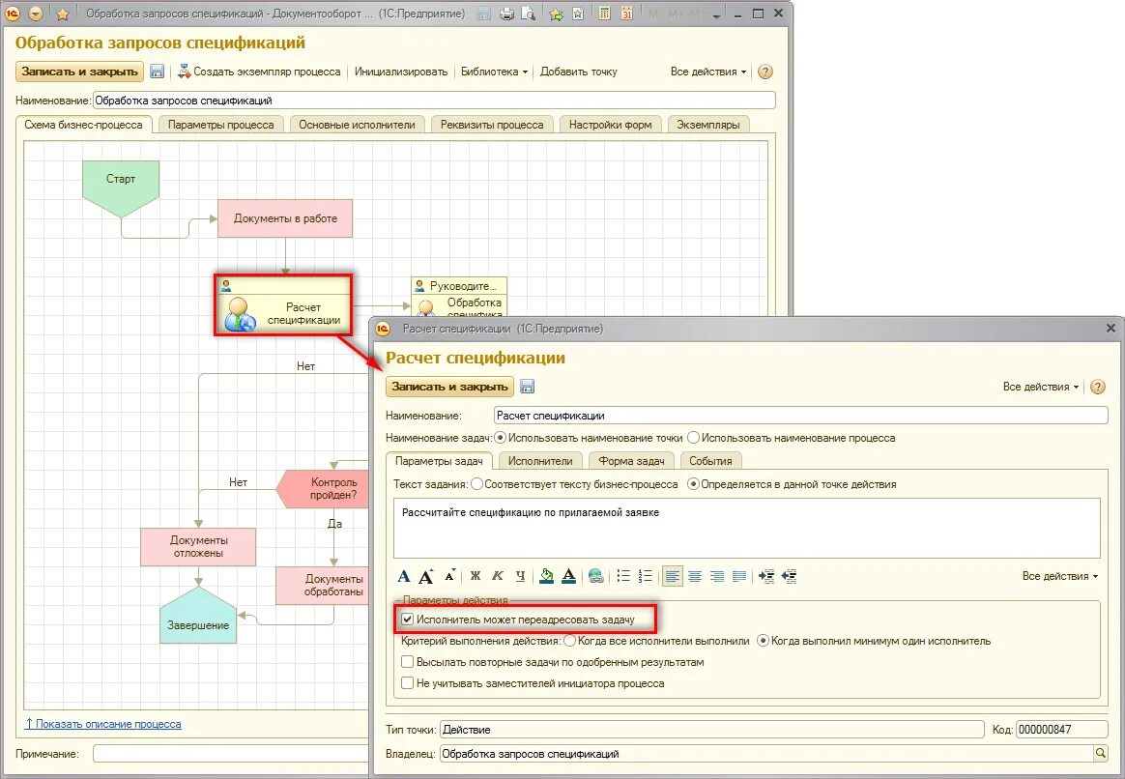Open font selection (first A icon)
This screenshot has height=779, width=1125.
[x=404, y=576]
